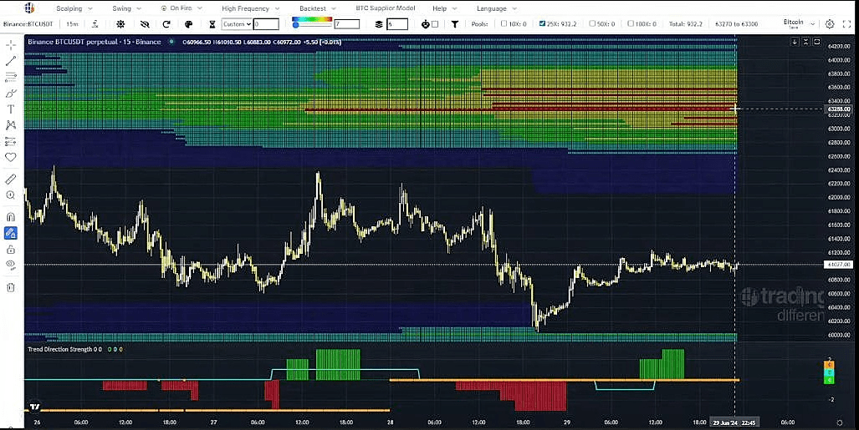This screenshot has height=430, width=859.
Task: Expand the Swing dropdown menu
Action: [127, 8]
